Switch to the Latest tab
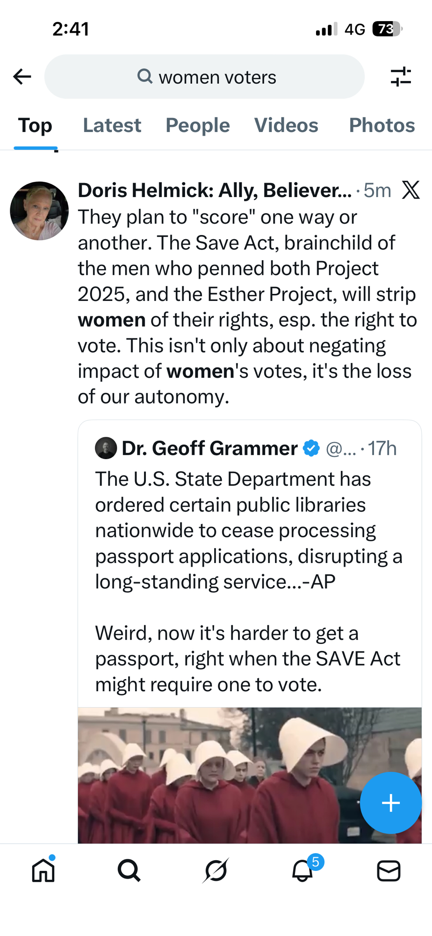 112,125
